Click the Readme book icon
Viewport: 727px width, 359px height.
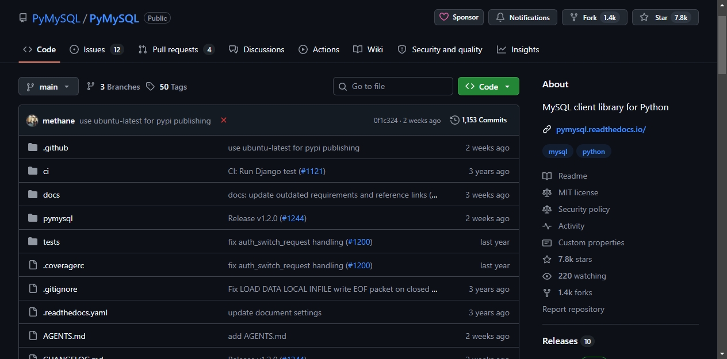click(547, 176)
